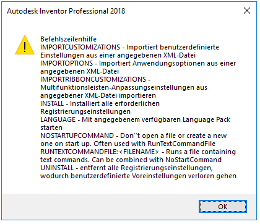Image resolution: width=260 pixels, height=224 pixels.
Task: Click the OK button
Action: pos(223,206)
